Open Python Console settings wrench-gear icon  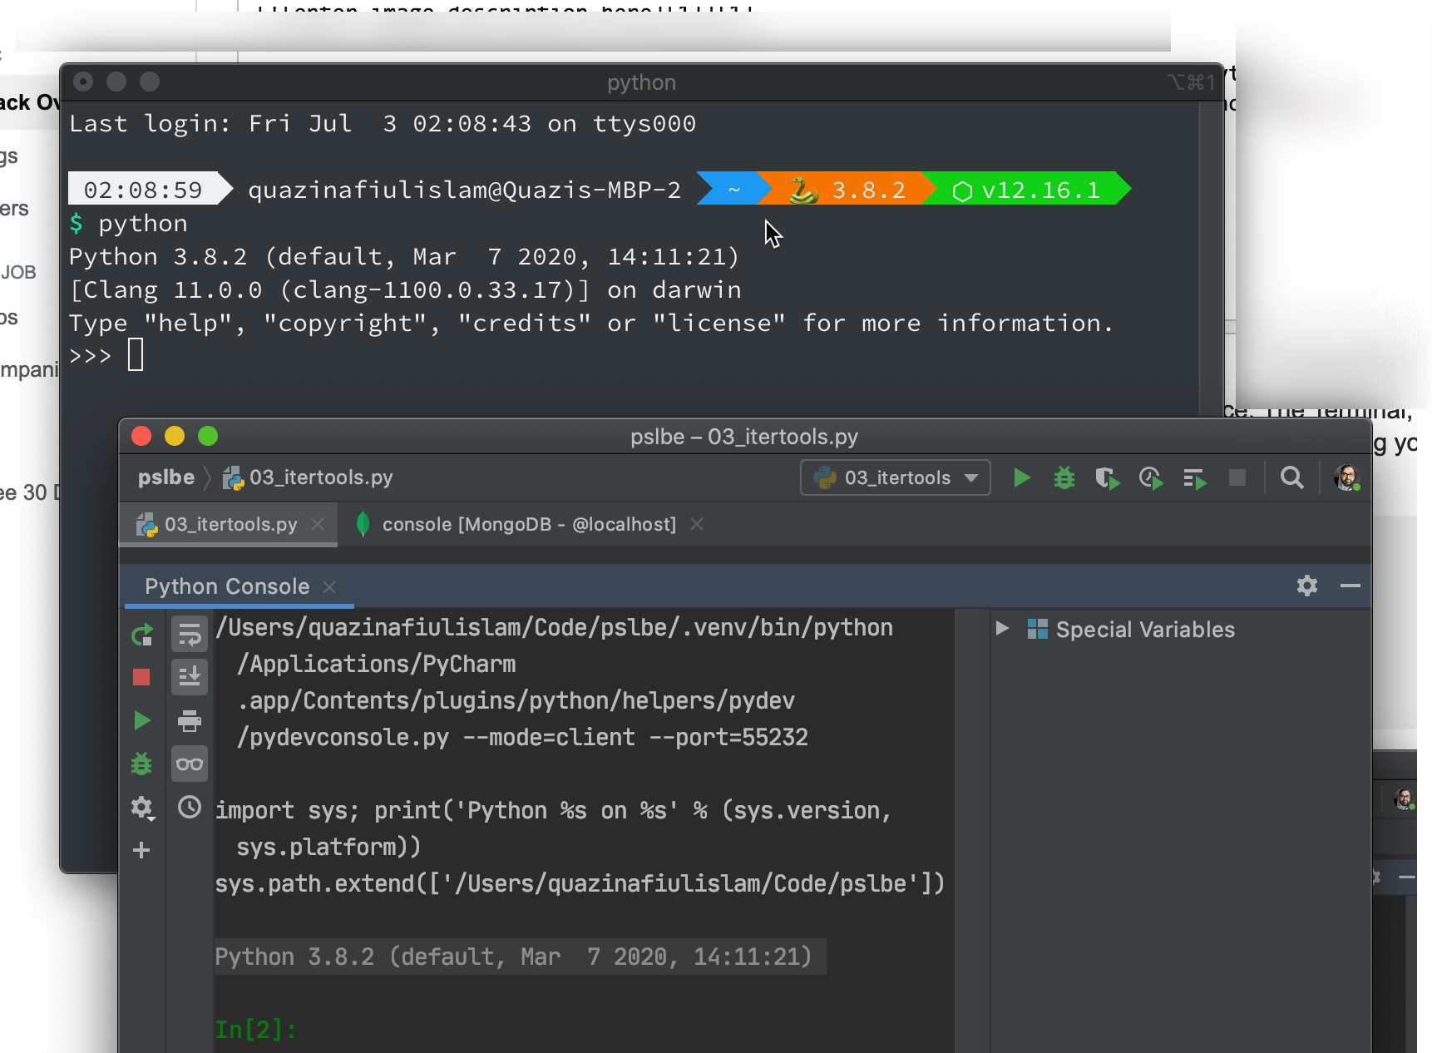pos(142,808)
